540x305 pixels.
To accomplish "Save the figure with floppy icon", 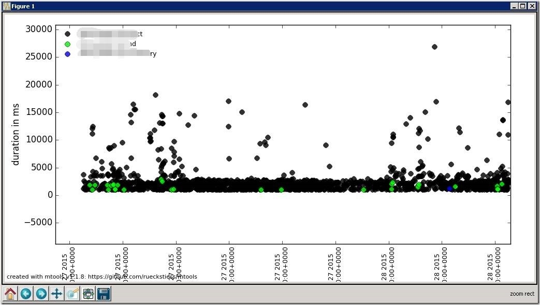I will click(104, 294).
